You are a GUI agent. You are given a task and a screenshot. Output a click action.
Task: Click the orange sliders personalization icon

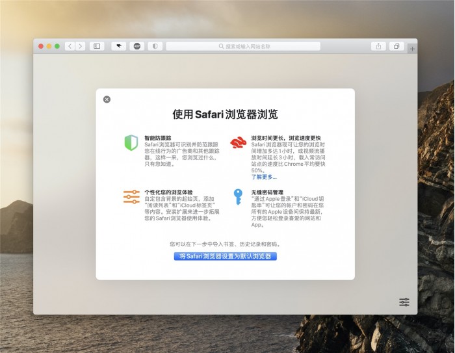point(131,197)
